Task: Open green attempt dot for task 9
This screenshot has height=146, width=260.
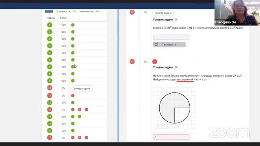Action: pyautogui.click(x=73, y=81)
